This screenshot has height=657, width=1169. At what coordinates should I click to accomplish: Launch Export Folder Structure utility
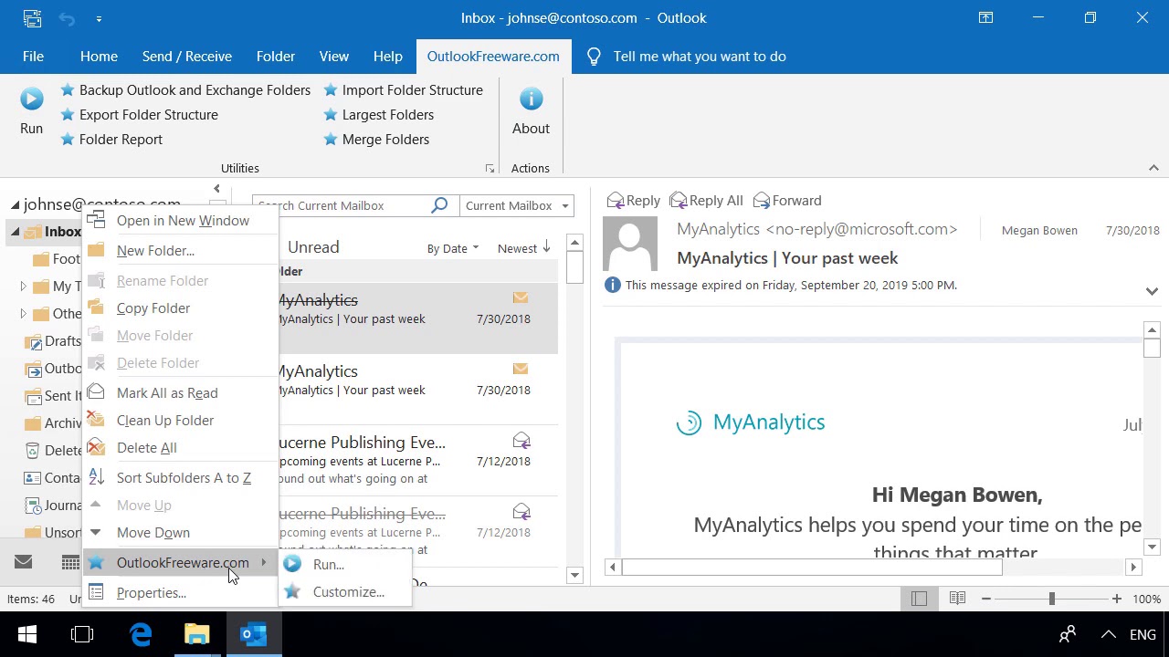click(139, 115)
